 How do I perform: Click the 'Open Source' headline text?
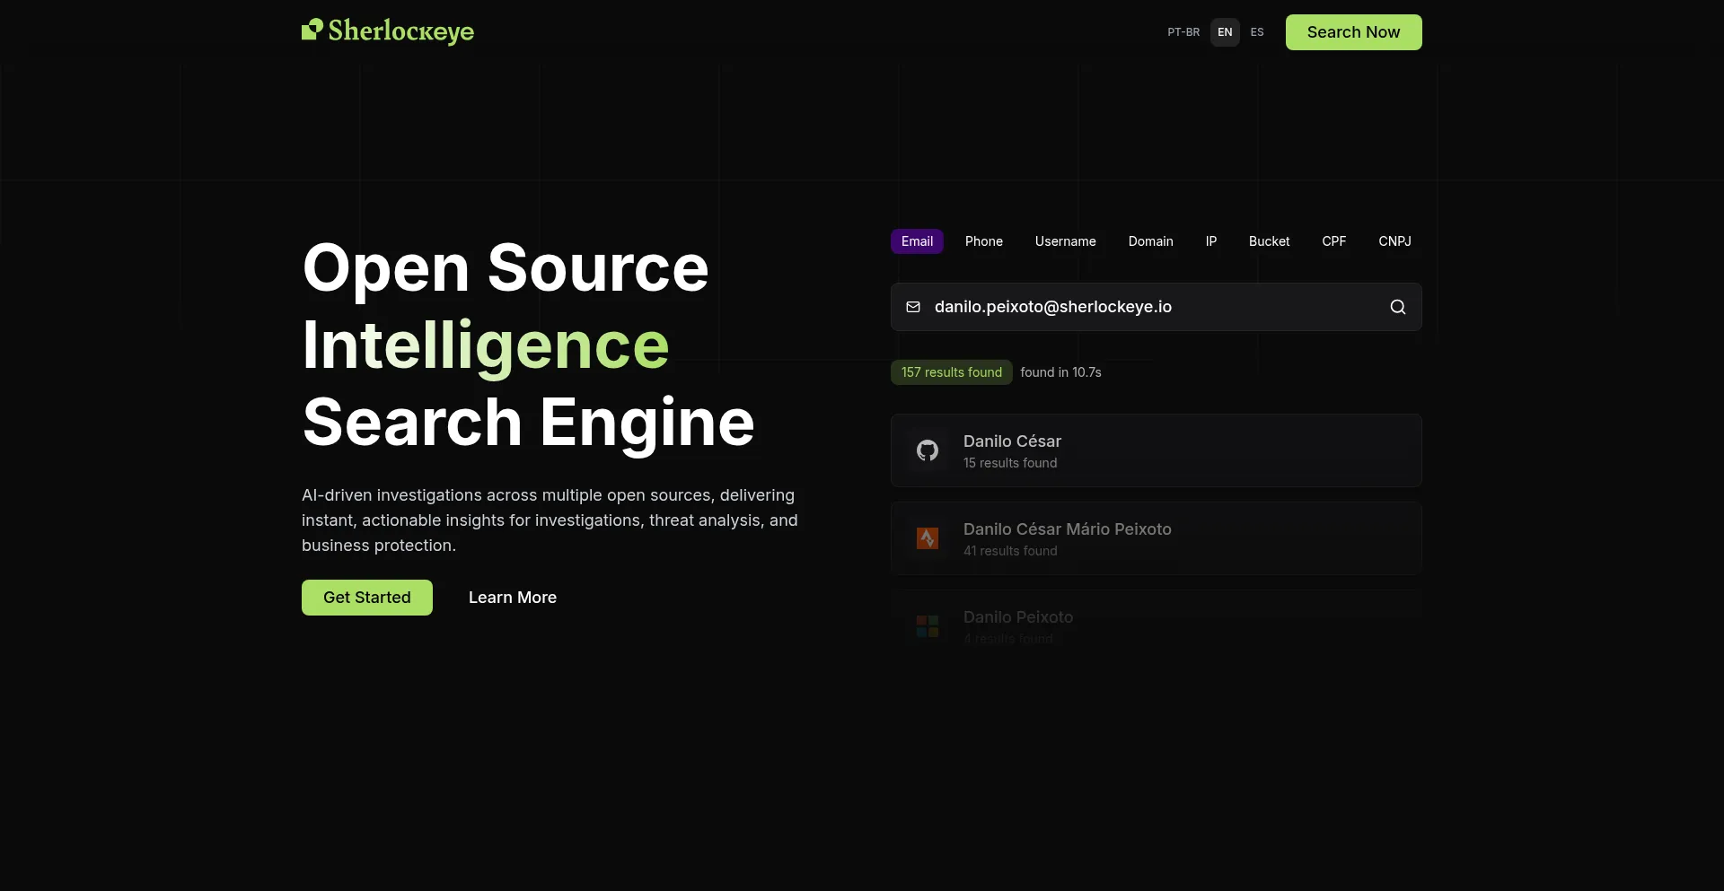pos(506,267)
